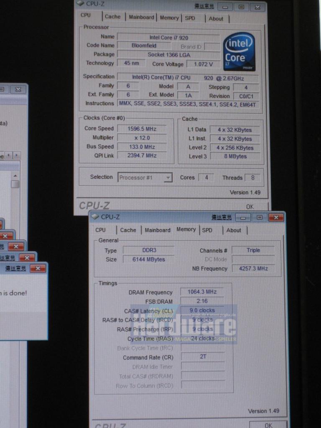This screenshot has width=321, height=428.
Task: Click the CPU-Z icon in the lower window's title bar
Action: click(95, 217)
